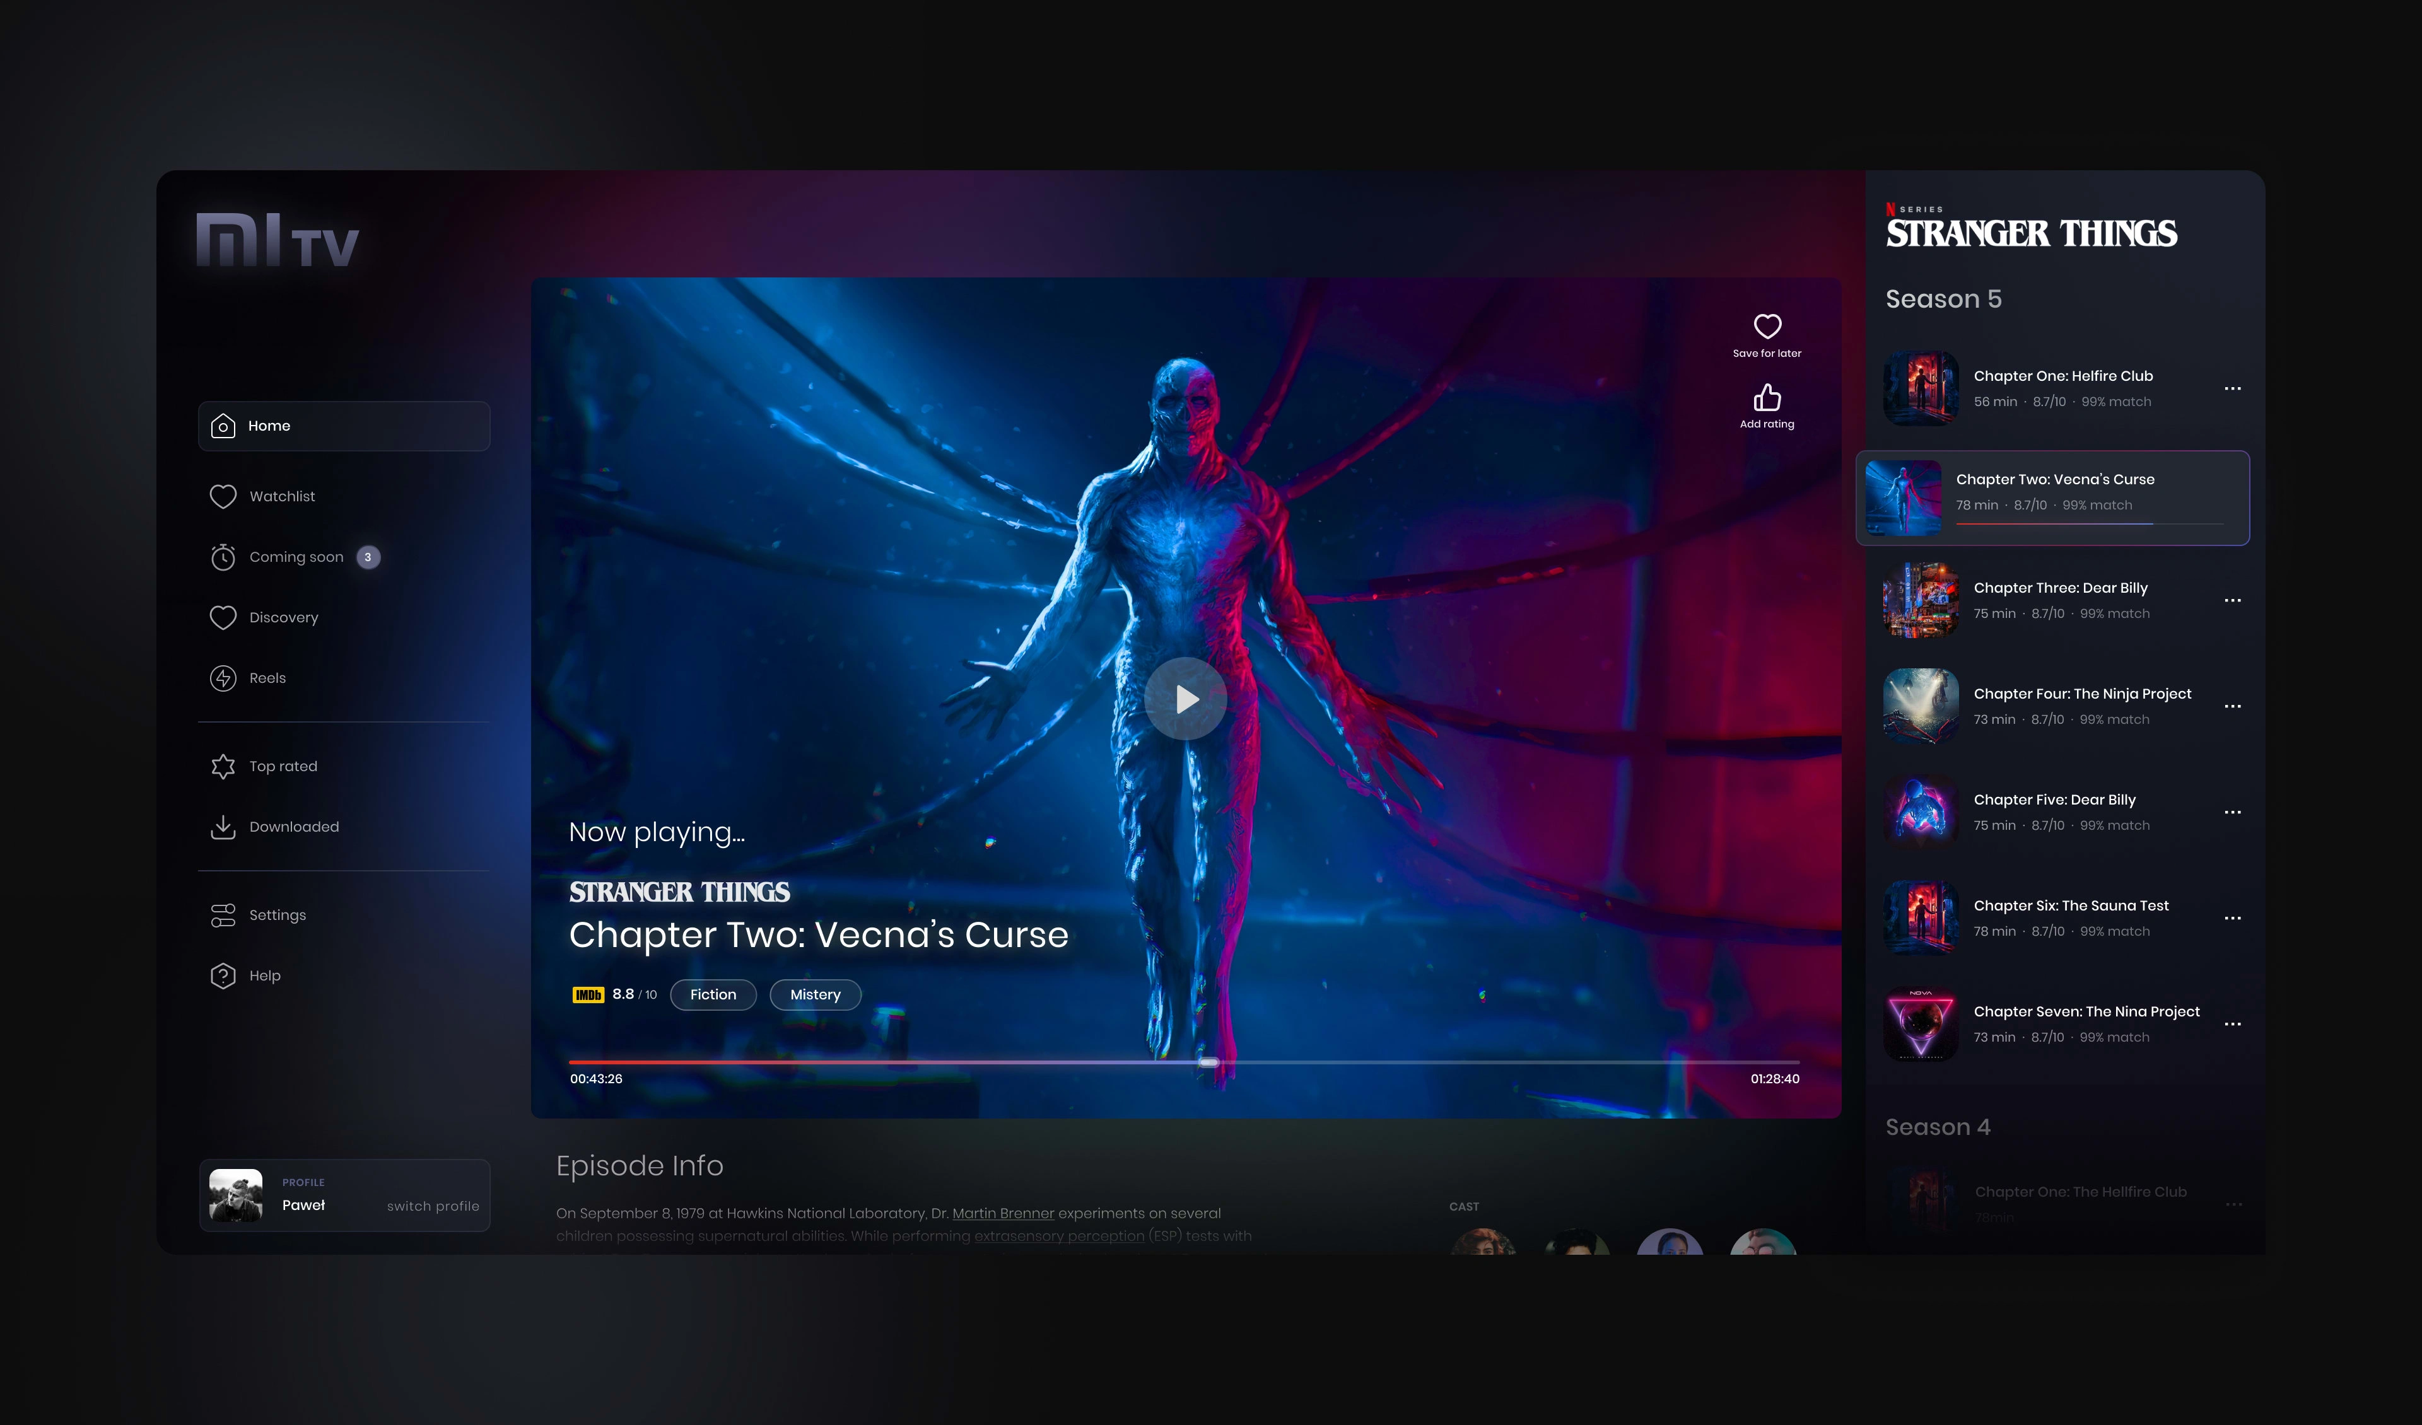The height and width of the screenshot is (1425, 2422).
Task: Select the Chapter Five: Dear Billy thumbnail
Action: pyautogui.click(x=1921, y=812)
